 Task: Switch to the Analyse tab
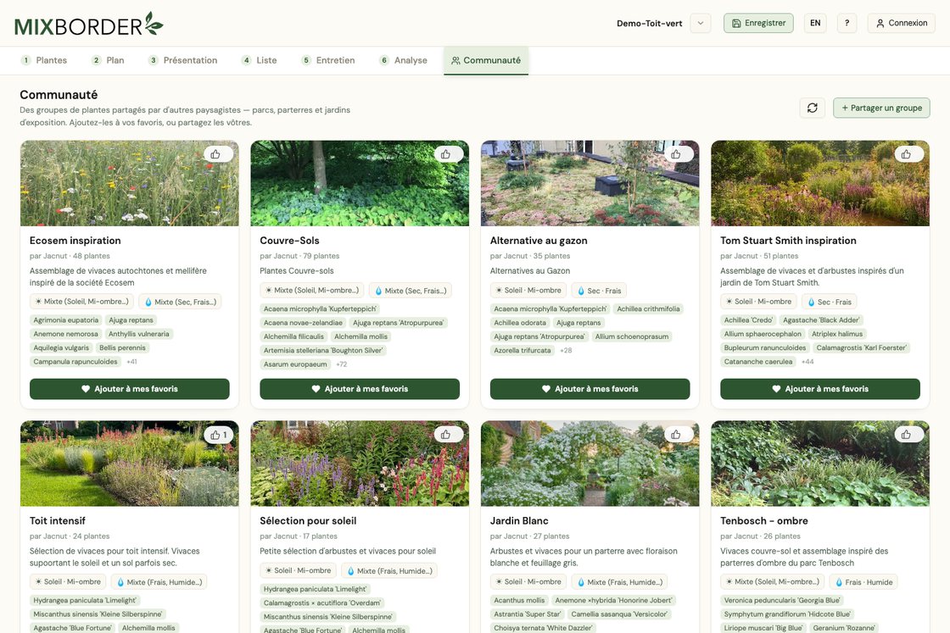pyautogui.click(x=404, y=60)
